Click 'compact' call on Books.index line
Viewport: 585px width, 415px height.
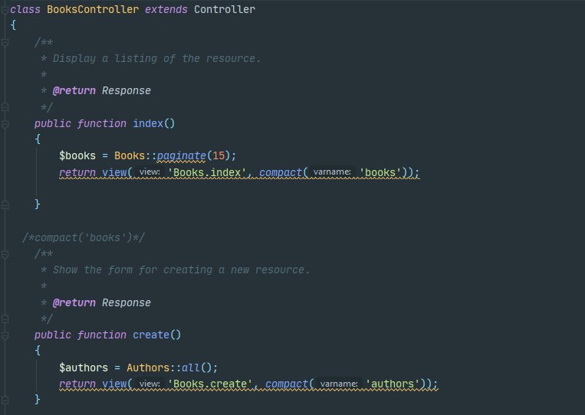pyautogui.click(x=281, y=172)
